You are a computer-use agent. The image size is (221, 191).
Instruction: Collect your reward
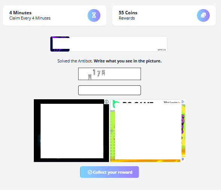pyautogui.click(x=109, y=172)
